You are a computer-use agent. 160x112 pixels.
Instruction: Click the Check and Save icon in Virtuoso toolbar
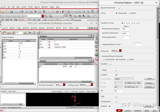coord(11,12)
